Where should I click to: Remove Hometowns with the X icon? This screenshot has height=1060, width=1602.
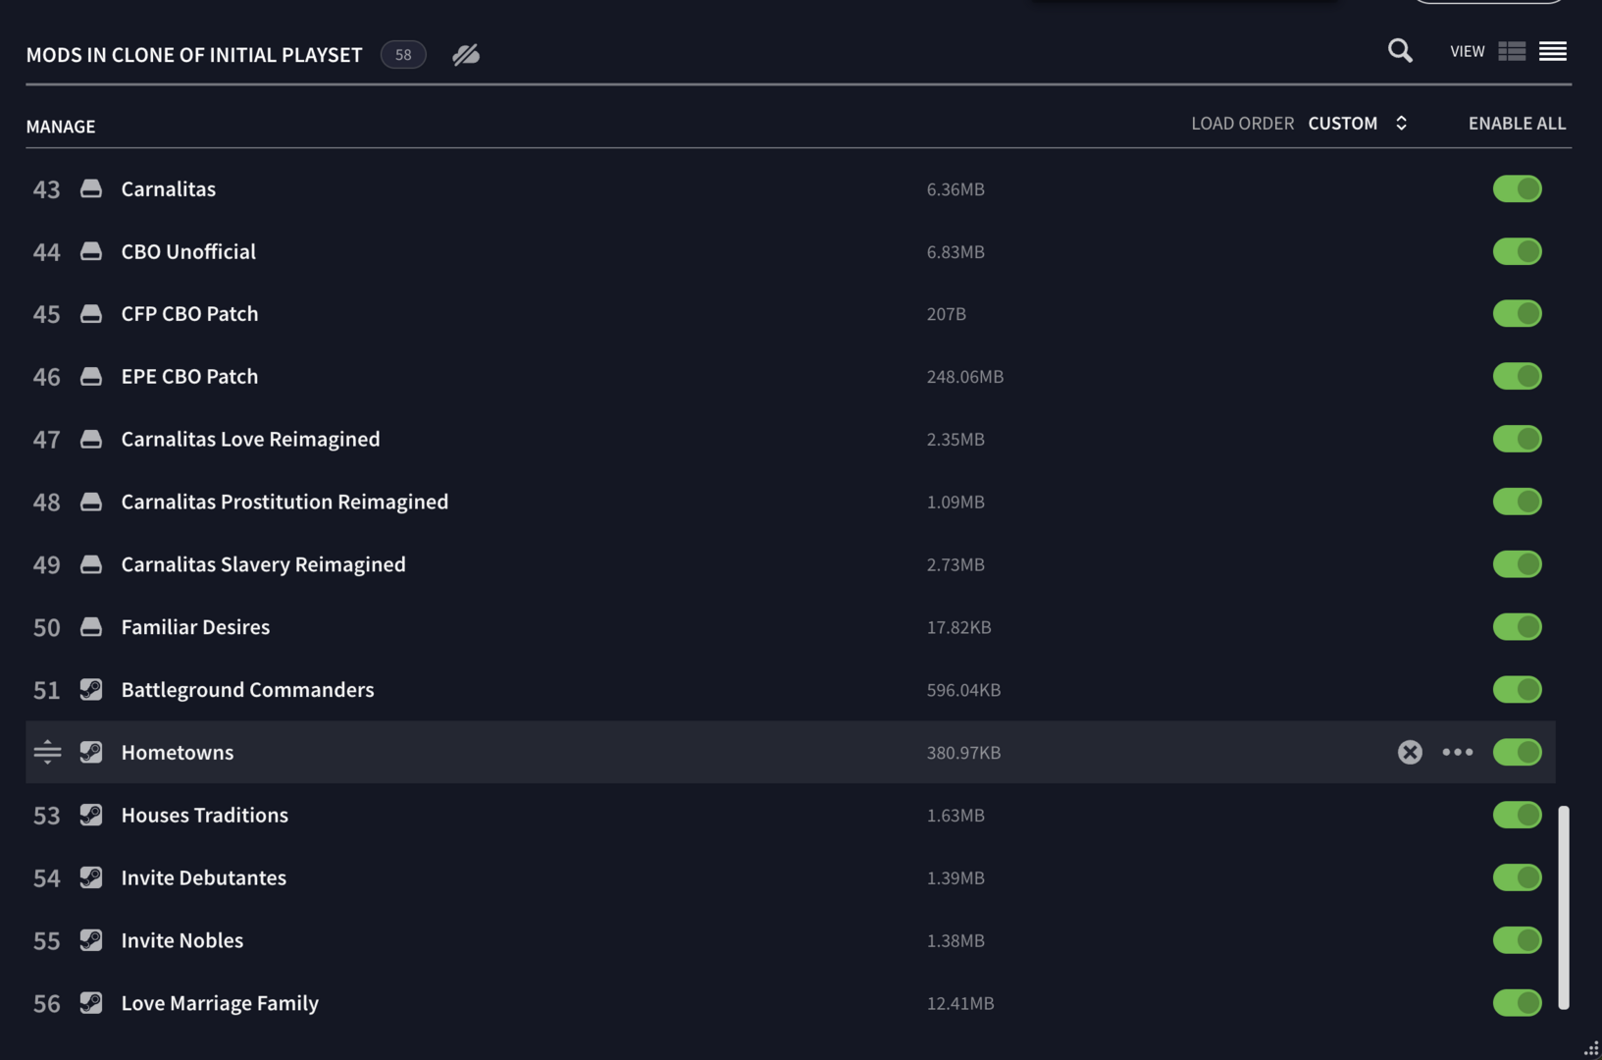[1410, 752]
